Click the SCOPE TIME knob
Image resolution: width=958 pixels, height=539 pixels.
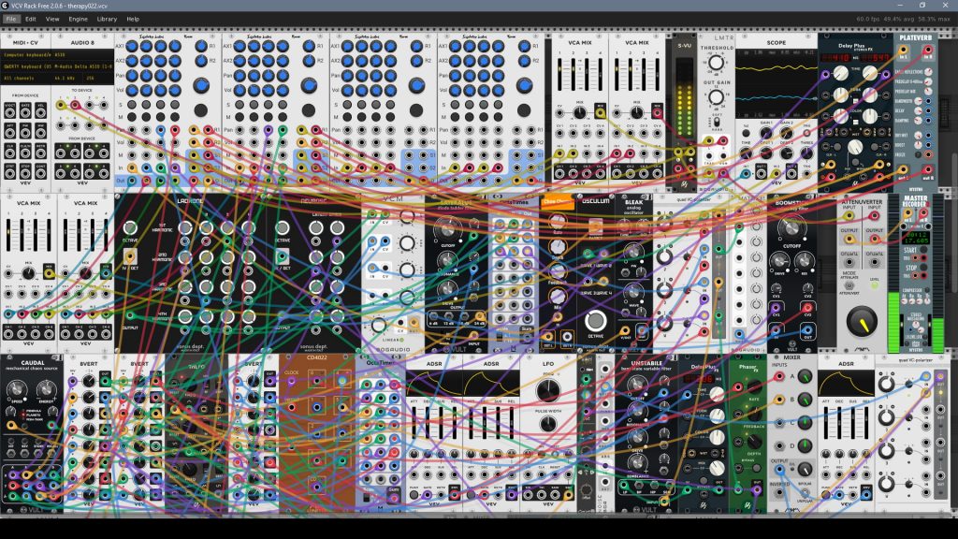coord(746,153)
